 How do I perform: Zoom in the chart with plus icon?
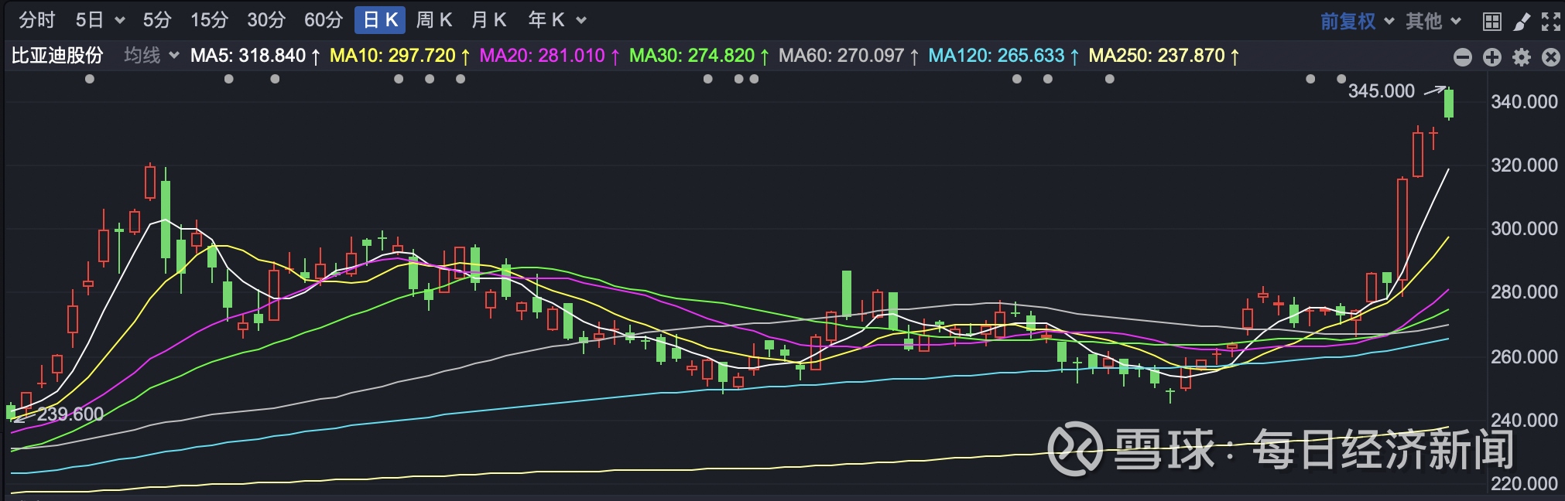click(x=1492, y=57)
